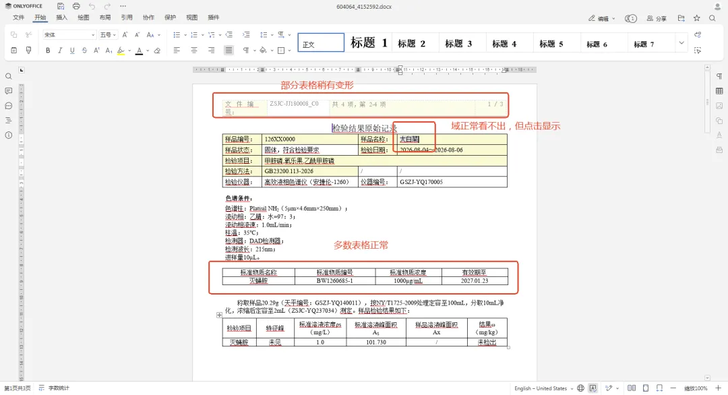Image resolution: width=728 pixels, height=395 pixels.
Task: Open table settings in right sidebar
Action: [x=719, y=91]
